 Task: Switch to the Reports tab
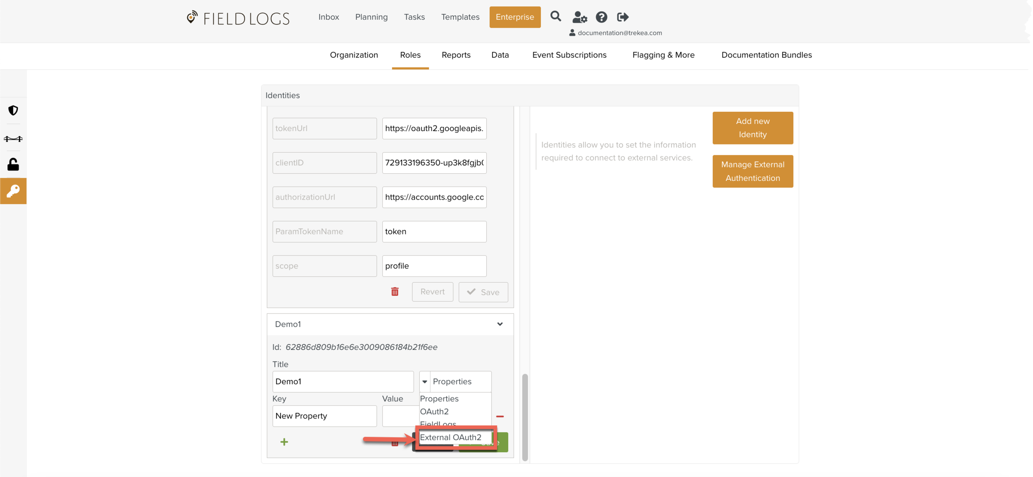click(x=456, y=55)
